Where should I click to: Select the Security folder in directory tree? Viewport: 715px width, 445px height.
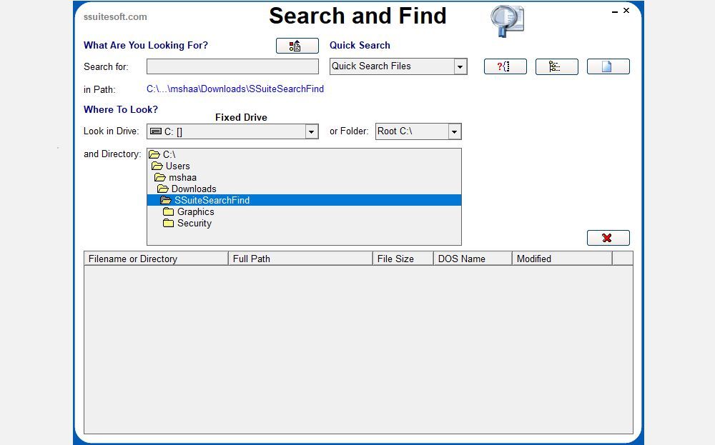[x=194, y=223]
